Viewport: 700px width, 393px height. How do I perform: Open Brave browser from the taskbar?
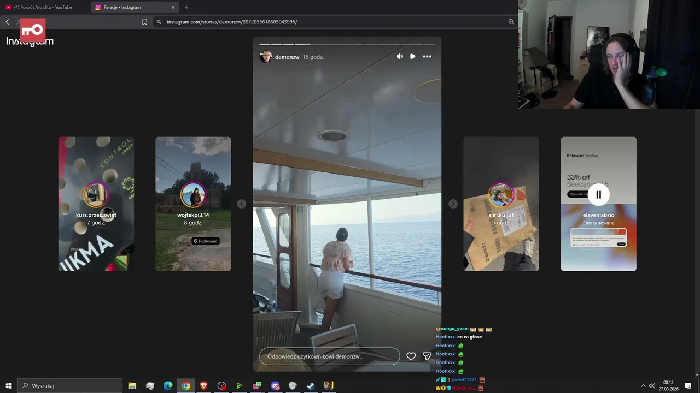tap(203, 386)
